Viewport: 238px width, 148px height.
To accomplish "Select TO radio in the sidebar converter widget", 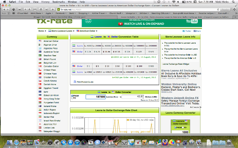I will [x=183, y=128].
